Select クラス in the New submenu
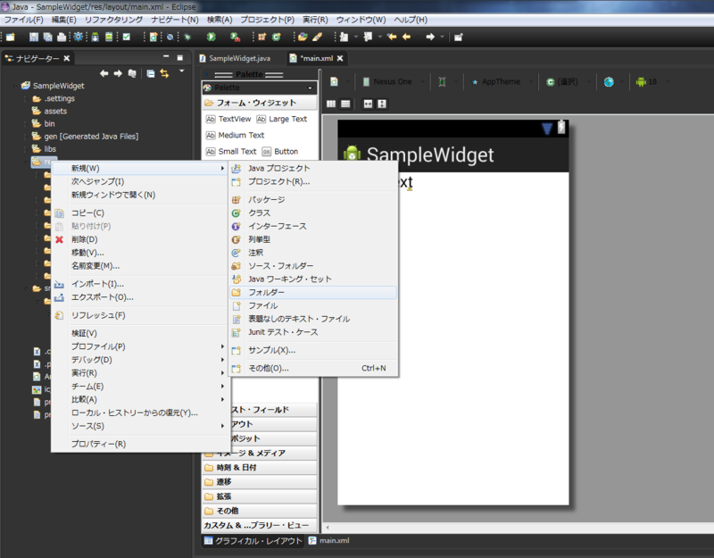This screenshot has width=714, height=558. click(313, 213)
